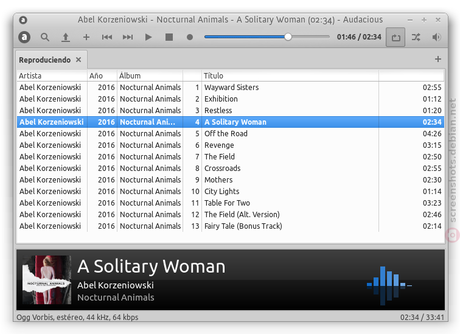Select the track Off the Road

pos(231,134)
